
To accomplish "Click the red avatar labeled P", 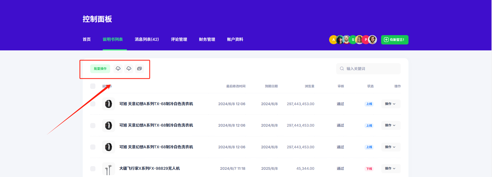I will [x=366, y=40].
